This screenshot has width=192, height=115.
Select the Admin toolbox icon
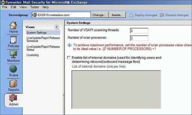[x=13, y=98]
